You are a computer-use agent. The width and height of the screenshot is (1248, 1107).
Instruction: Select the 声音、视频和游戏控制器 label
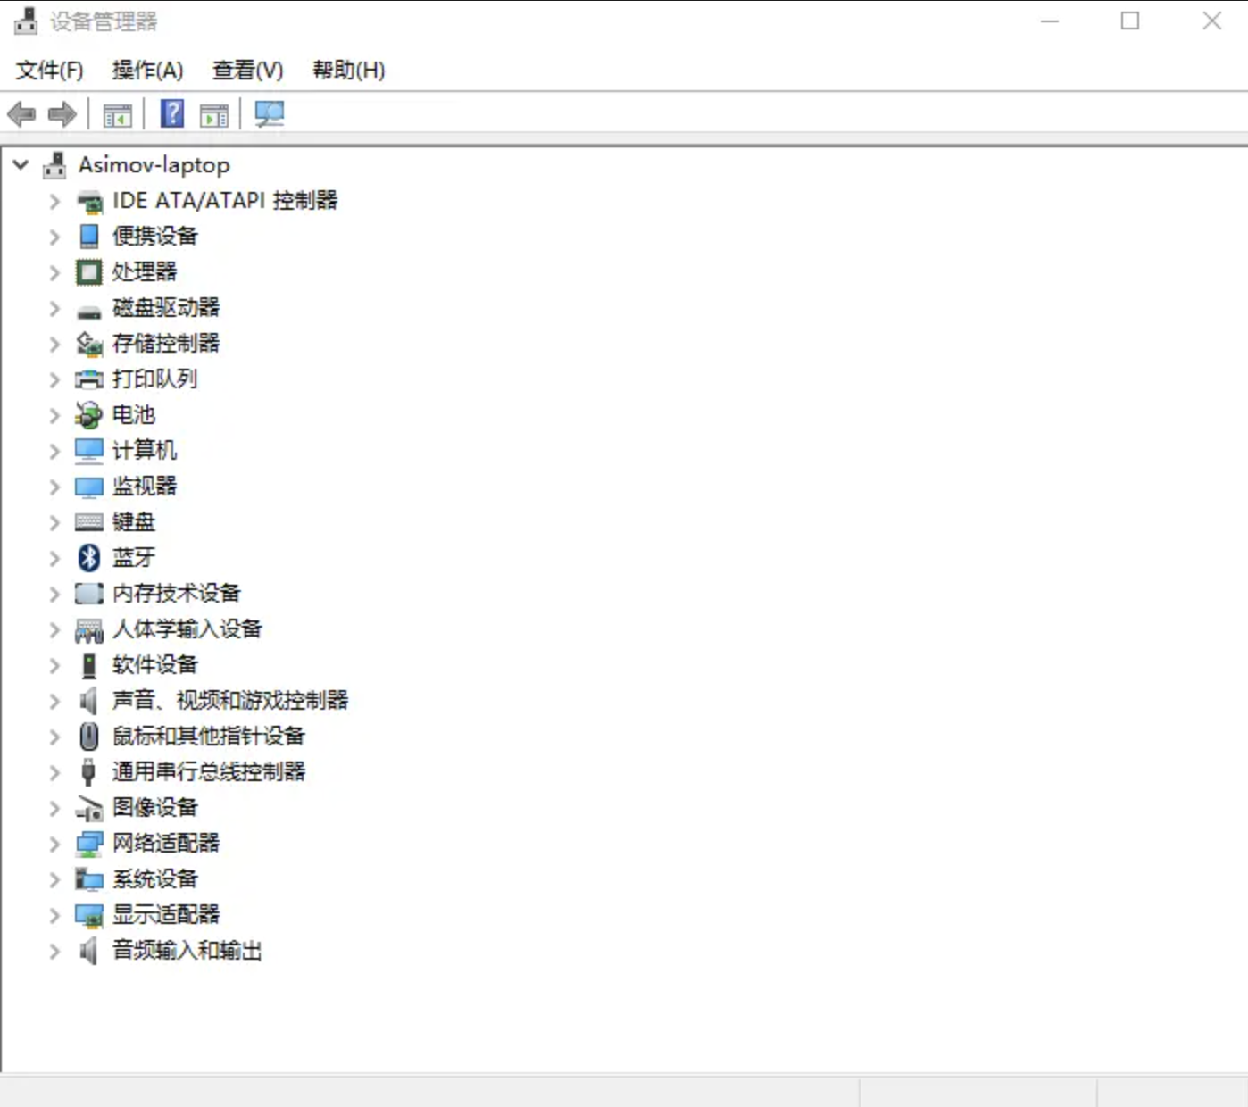[229, 701]
